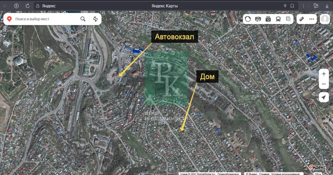The height and width of the screenshot is (175, 333).
Task: Open the route builder icon
Action: [x=95, y=19]
